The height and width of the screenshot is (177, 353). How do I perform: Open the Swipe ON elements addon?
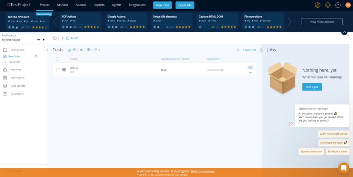click(172, 21)
